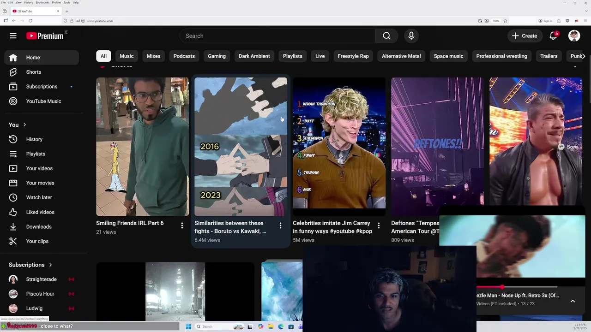Click the search magnifier button

(x=386, y=36)
